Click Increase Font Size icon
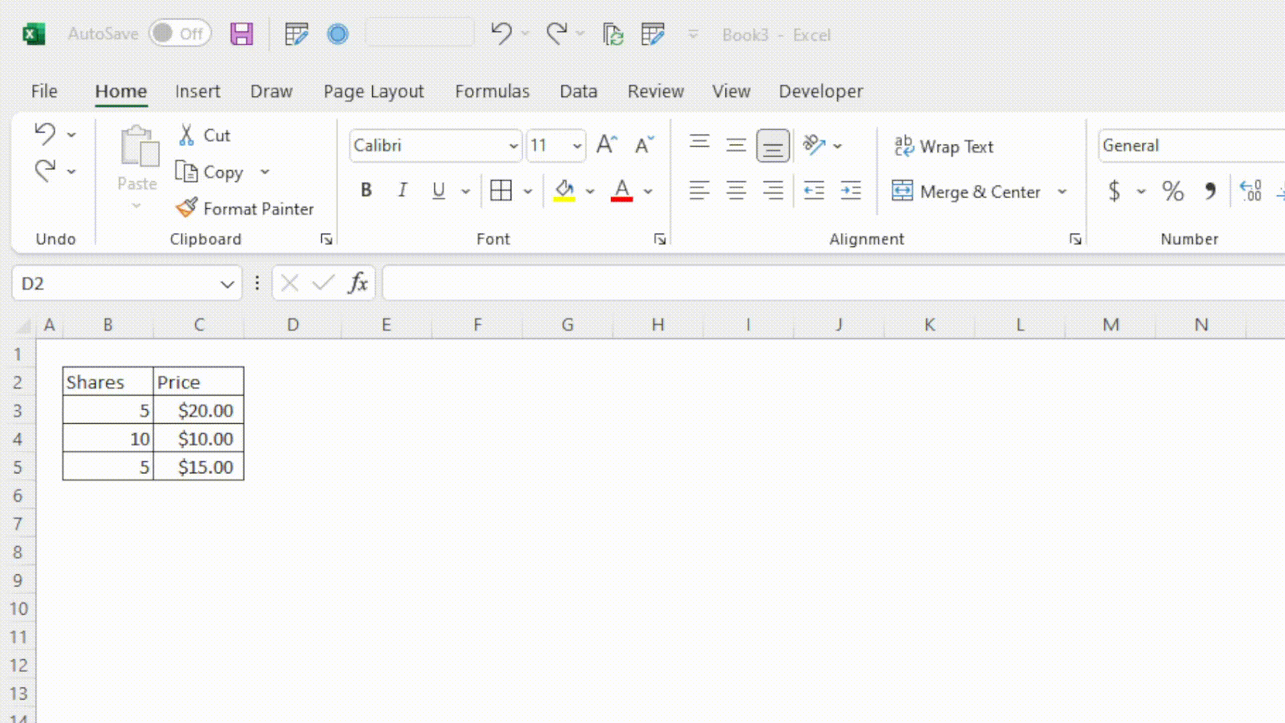 (607, 145)
